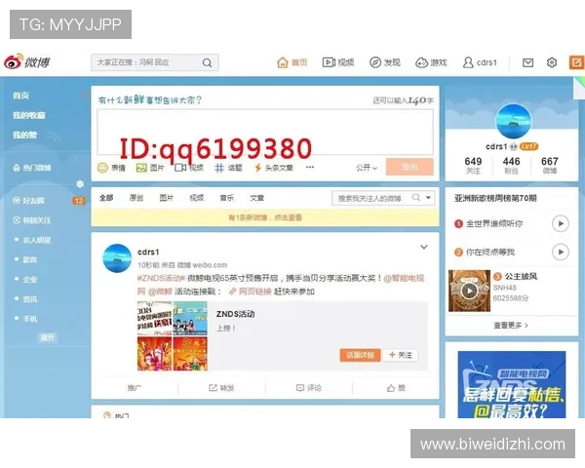
Task: Select the 全部 feed tab
Action: click(106, 198)
